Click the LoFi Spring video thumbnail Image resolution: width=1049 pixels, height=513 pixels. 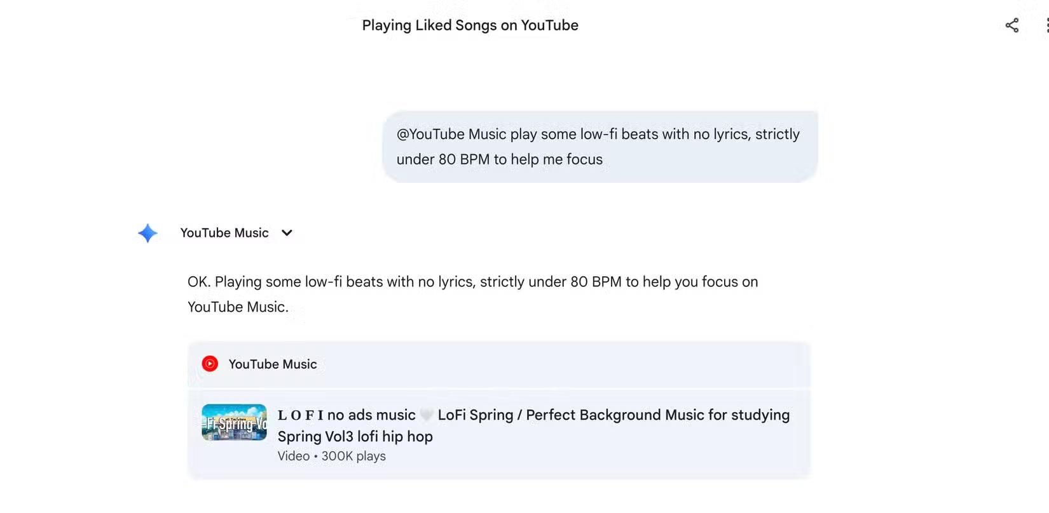[x=234, y=422]
